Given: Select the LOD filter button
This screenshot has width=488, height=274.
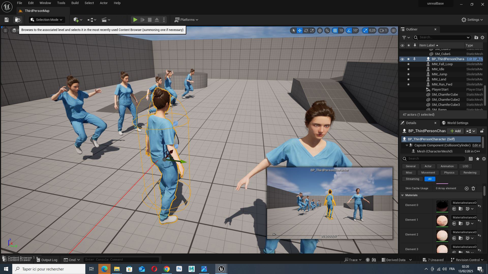Looking at the screenshot, I should pyautogui.click(x=465, y=166).
